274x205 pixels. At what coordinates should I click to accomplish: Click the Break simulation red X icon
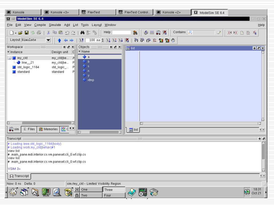point(165,33)
